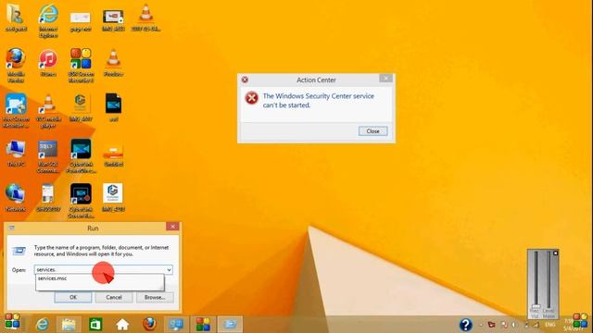Dismiss Action Center with the title-bar X
Viewport: 593px width, 333px height.
(x=385, y=78)
